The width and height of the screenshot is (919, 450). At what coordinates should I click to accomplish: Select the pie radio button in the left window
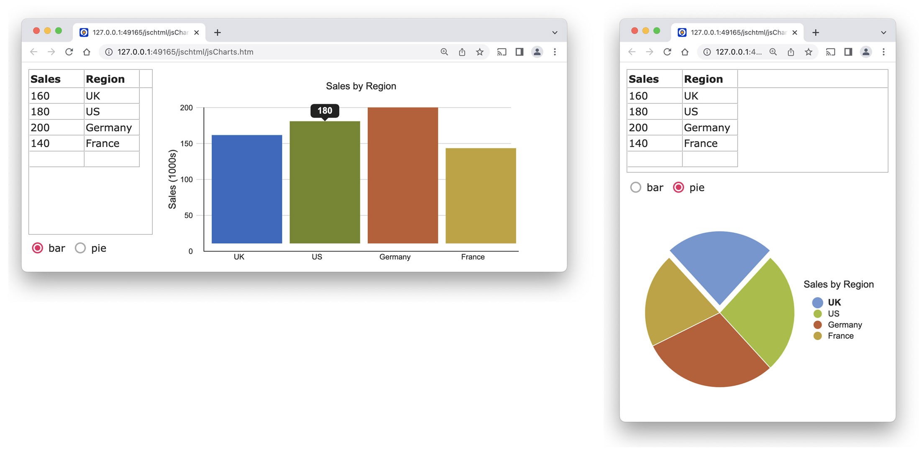(80, 248)
